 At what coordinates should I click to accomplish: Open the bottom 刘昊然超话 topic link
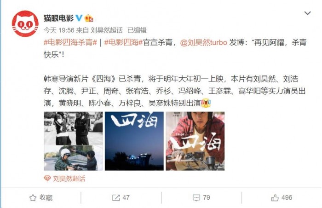69,179
